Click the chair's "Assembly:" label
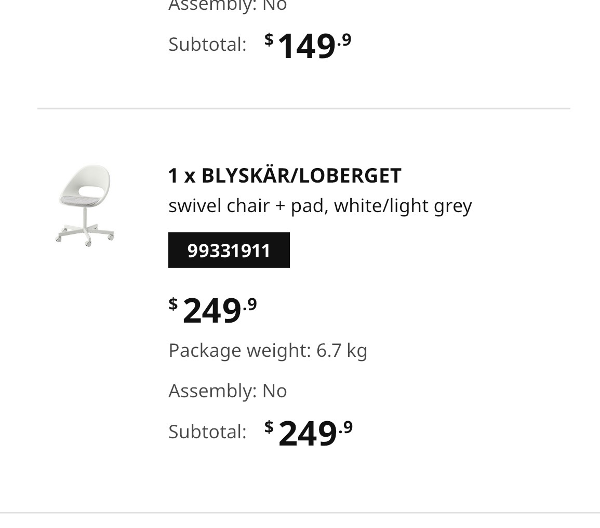 pyautogui.click(x=212, y=391)
